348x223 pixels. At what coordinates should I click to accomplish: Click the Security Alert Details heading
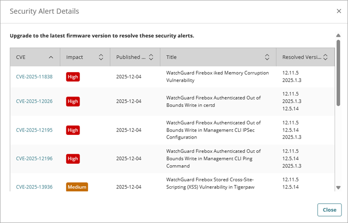[x=44, y=11]
